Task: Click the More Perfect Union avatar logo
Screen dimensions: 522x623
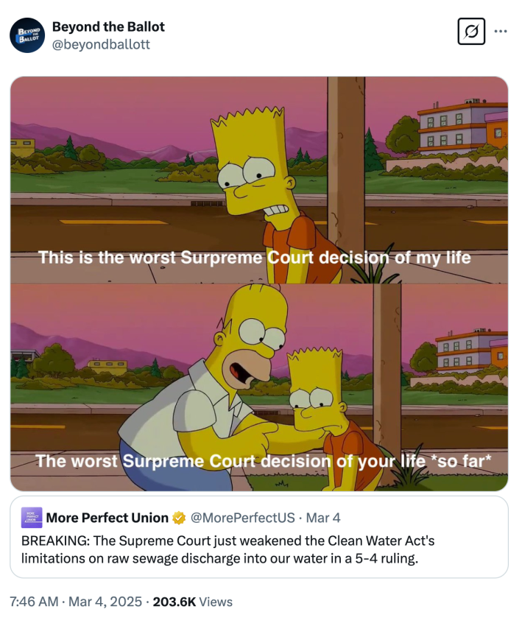Action: click(32, 518)
